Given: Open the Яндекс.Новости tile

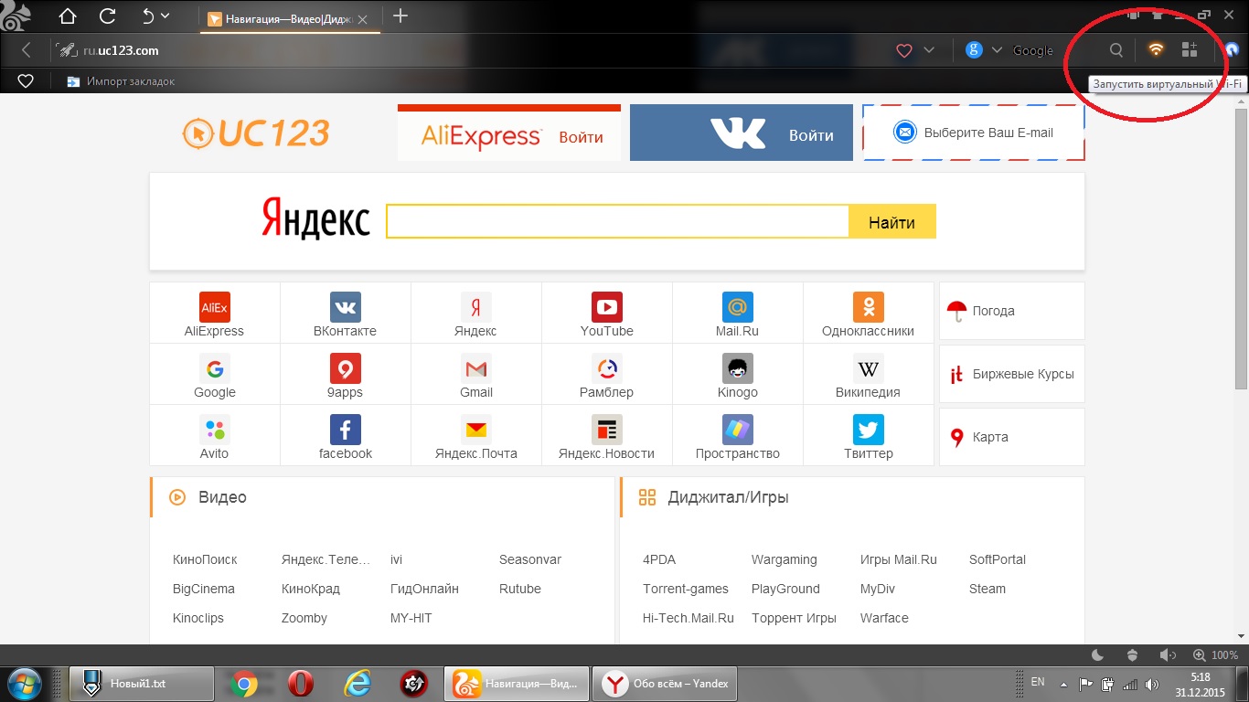Looking at the screenshot, I should [x=606, y=436].
